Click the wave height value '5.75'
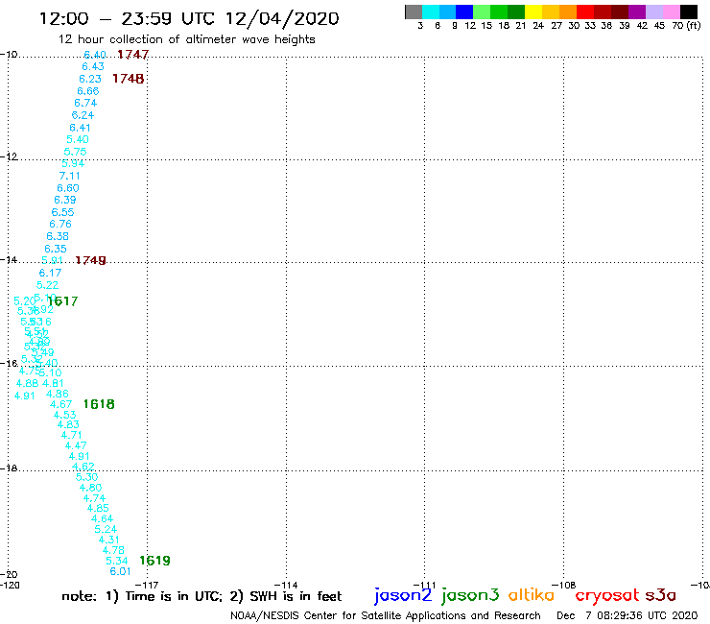Screen dimensions: 710x624 tap(75, 152)
